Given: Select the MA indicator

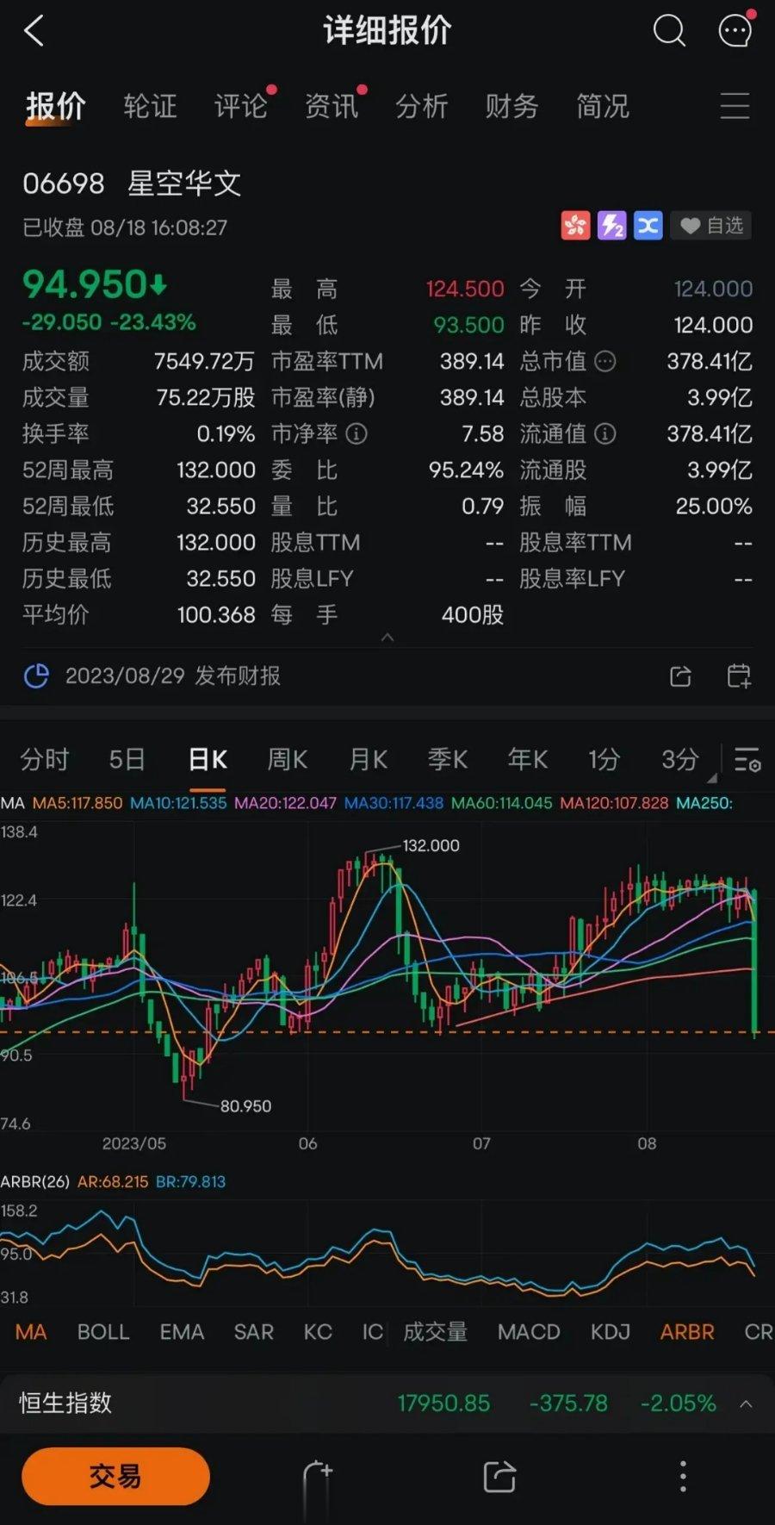Looking at the screenshot, I should coord(30,1332).
